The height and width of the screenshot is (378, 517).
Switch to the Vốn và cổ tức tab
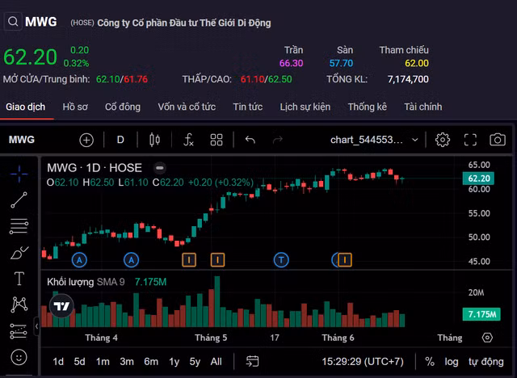coord(187,107)
